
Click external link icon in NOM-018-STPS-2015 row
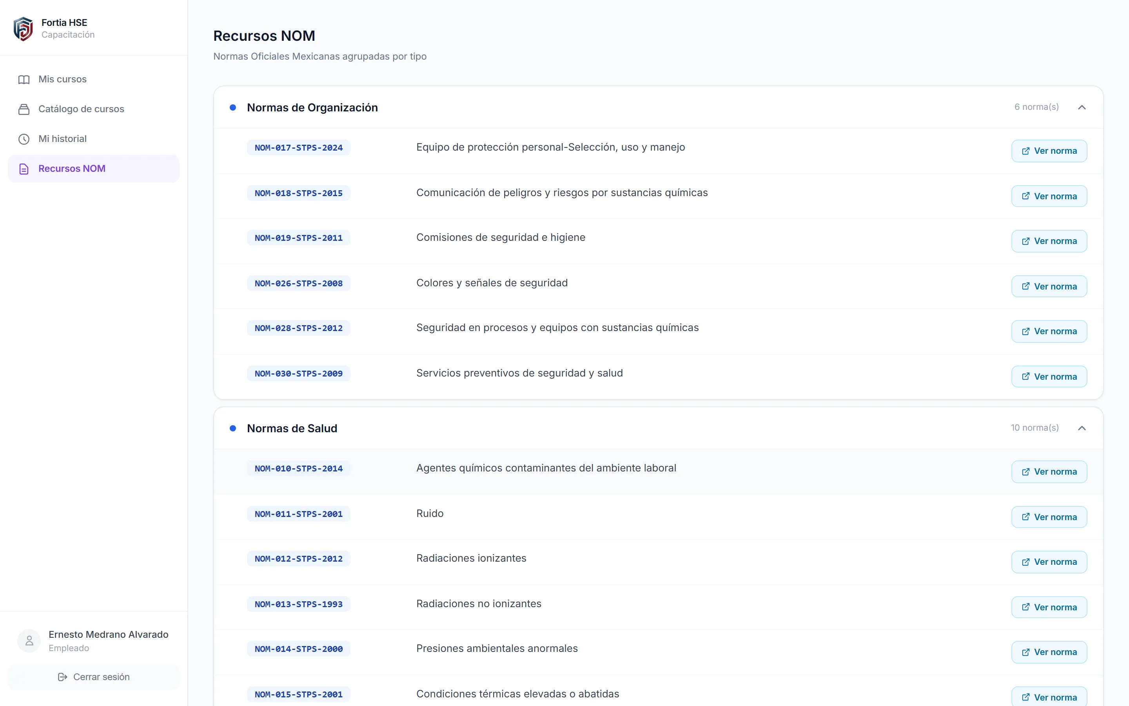1026,196
